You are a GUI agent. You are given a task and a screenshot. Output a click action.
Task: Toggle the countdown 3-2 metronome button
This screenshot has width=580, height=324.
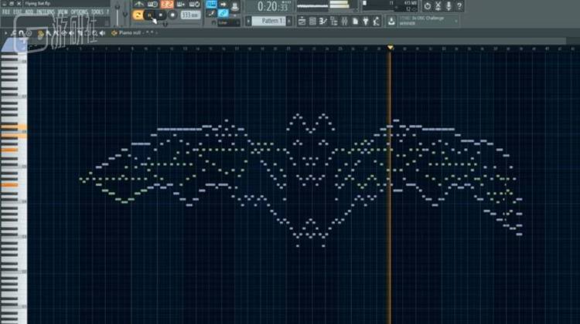[166, 5]
